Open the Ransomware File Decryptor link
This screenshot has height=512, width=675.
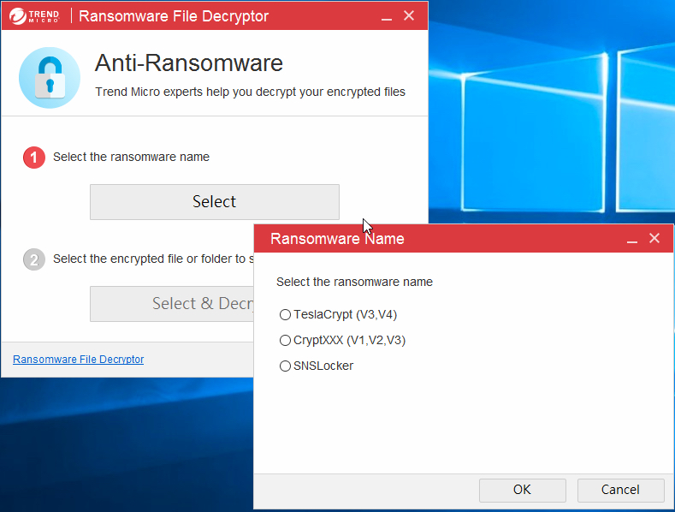pos(79,360)
